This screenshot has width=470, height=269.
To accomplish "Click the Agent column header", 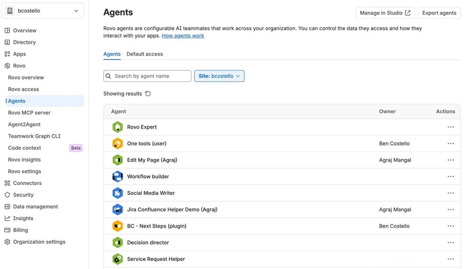I will (x=118, y=111).
